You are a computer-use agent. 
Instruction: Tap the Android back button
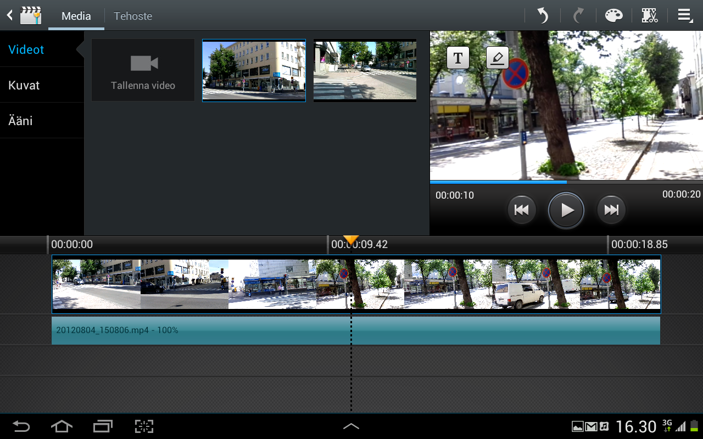point(21,426)
